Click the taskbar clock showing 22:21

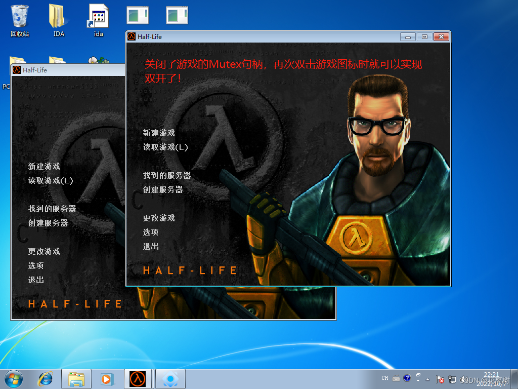pyautogui.click(x=491, y=379)
